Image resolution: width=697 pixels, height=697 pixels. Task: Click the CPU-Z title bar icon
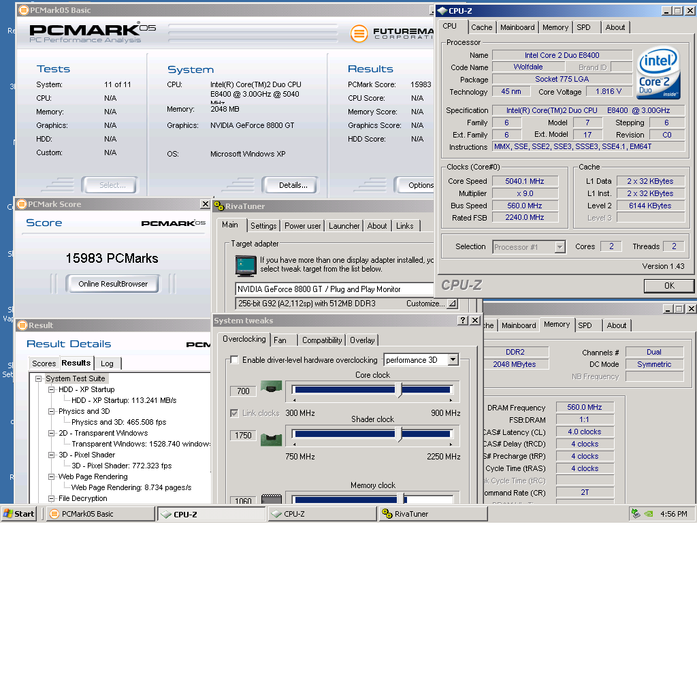point(442,11)
